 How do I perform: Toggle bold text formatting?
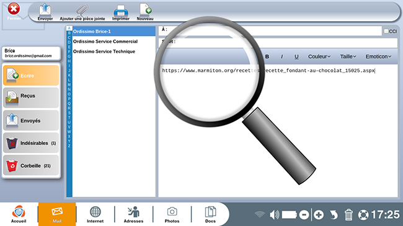point(267,56)
